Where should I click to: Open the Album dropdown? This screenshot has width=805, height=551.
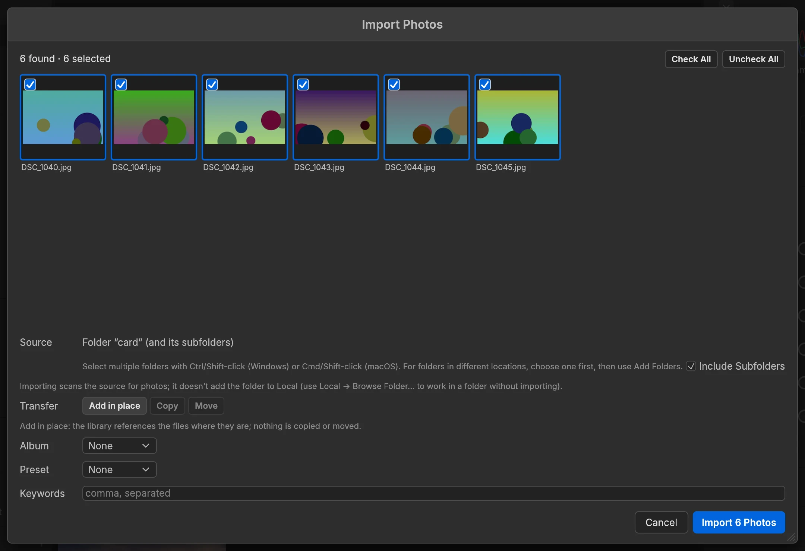(119, 446)
